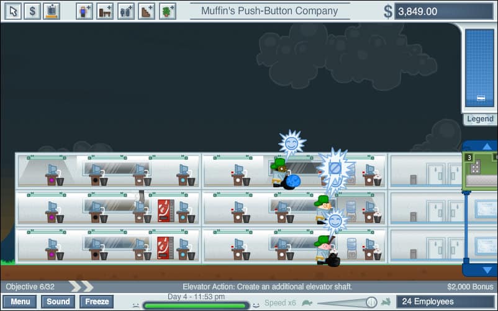Click the green happiness progress bar

pyautogui.click(x=196, y=305)
